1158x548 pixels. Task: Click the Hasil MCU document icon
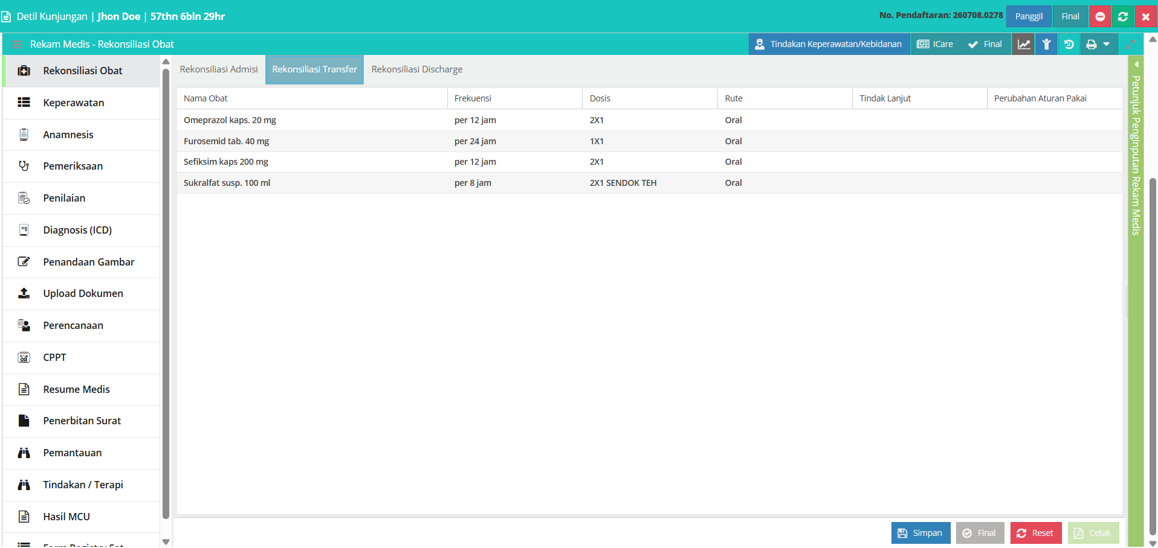pyautogui.click(x=24, y=517)
